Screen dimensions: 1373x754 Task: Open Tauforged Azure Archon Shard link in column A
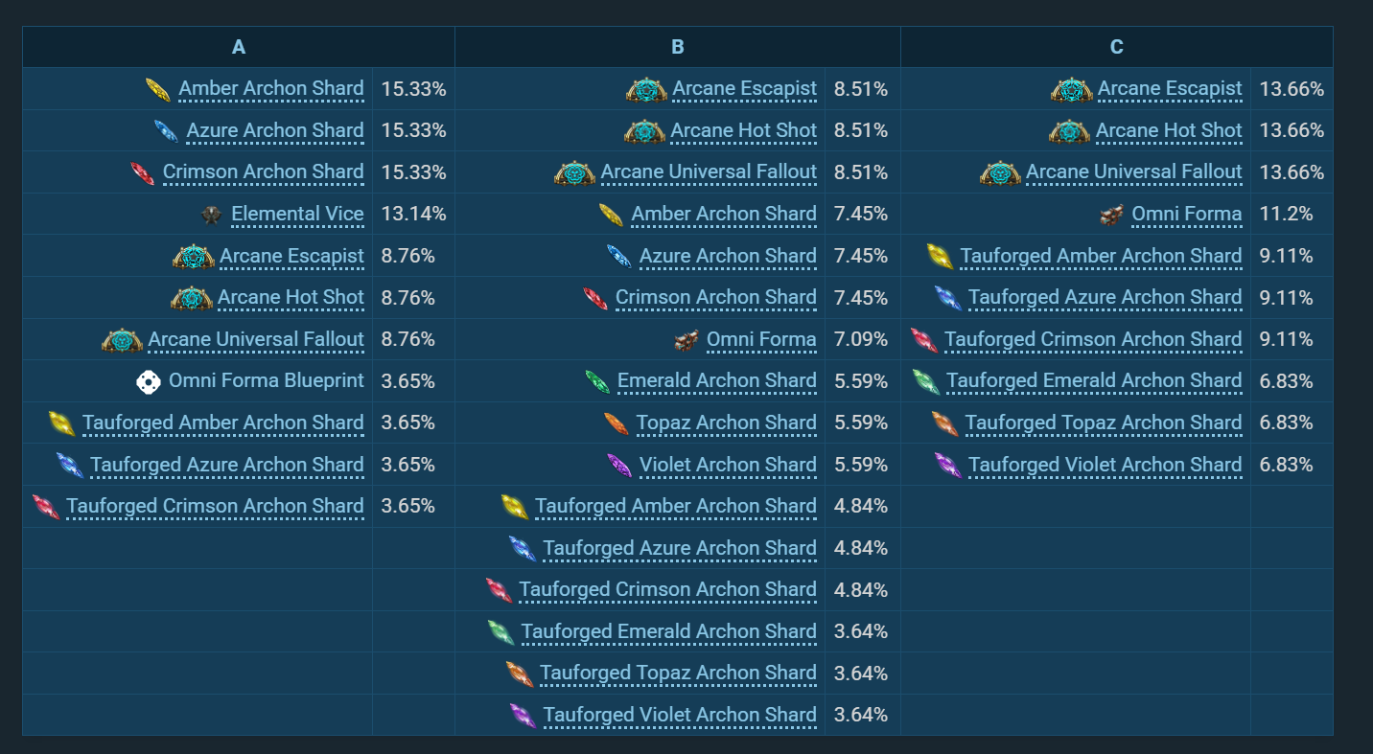227,465
